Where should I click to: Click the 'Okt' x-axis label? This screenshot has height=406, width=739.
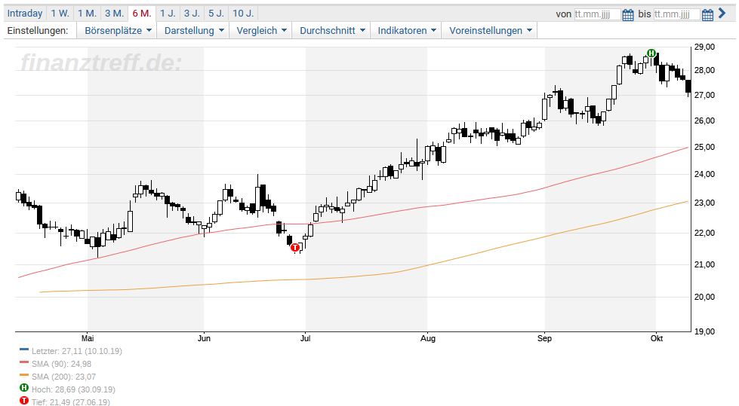pyautogui.click(x=657, y=338)
